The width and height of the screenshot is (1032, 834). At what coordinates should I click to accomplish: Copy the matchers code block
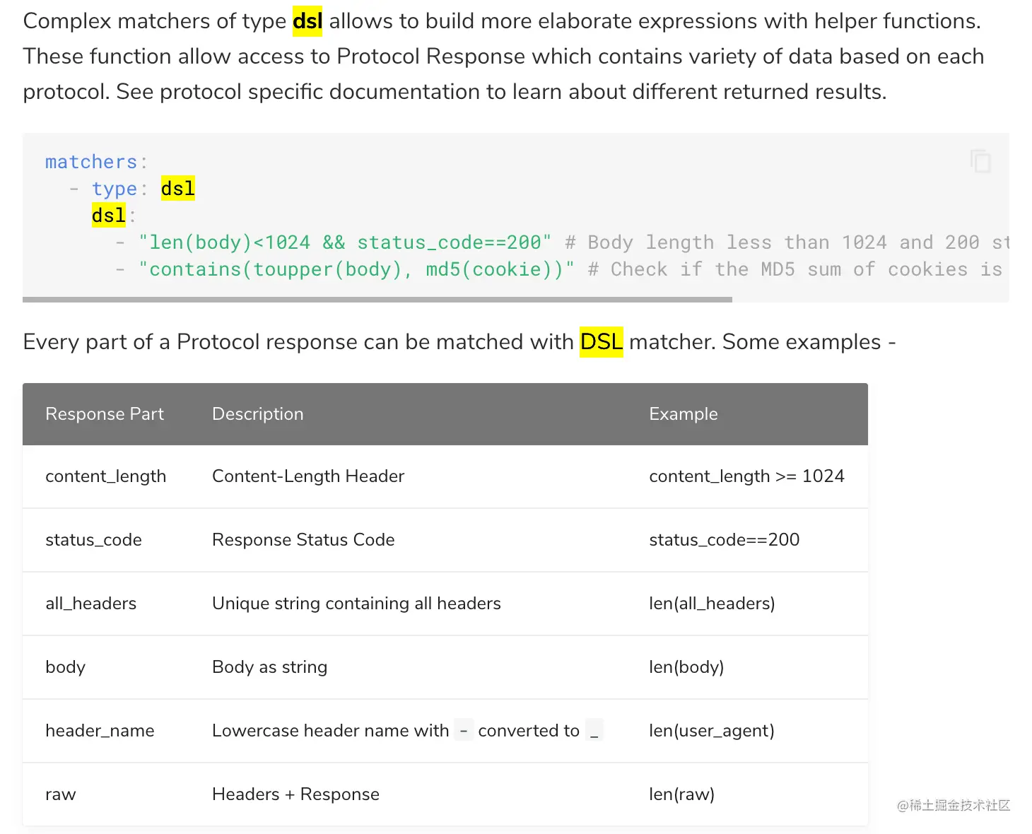coord(980,161)
